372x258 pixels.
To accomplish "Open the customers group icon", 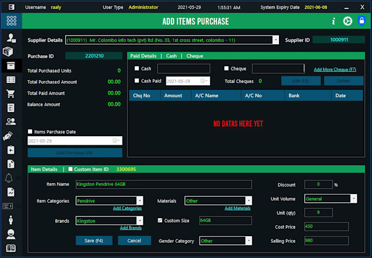I will 11,122.
